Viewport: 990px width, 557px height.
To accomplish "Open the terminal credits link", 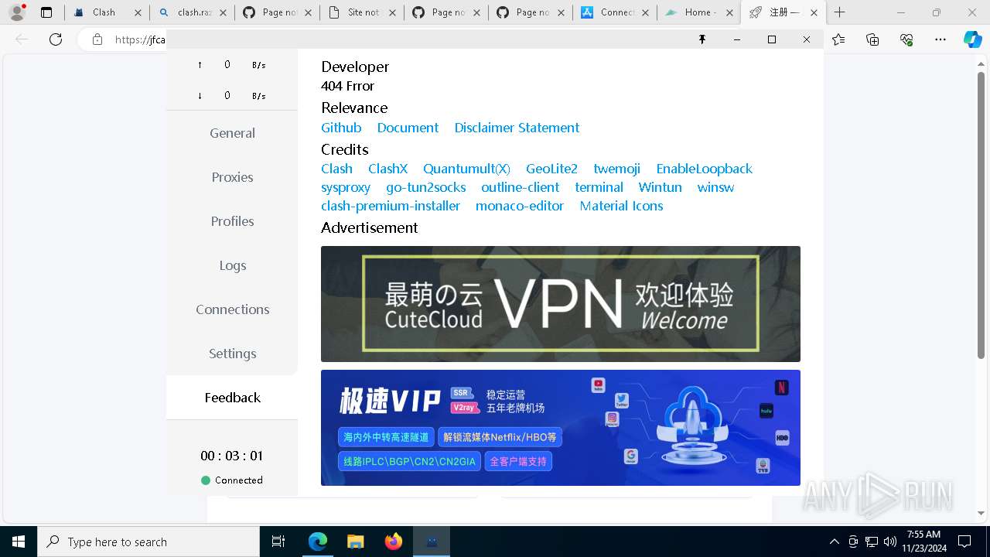I will point(599,187).
